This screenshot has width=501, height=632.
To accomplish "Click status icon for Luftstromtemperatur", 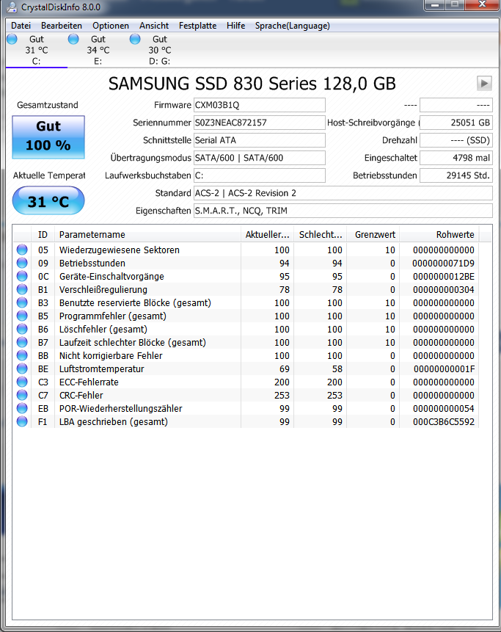I will pyautogui.click(x=22, y=368).
